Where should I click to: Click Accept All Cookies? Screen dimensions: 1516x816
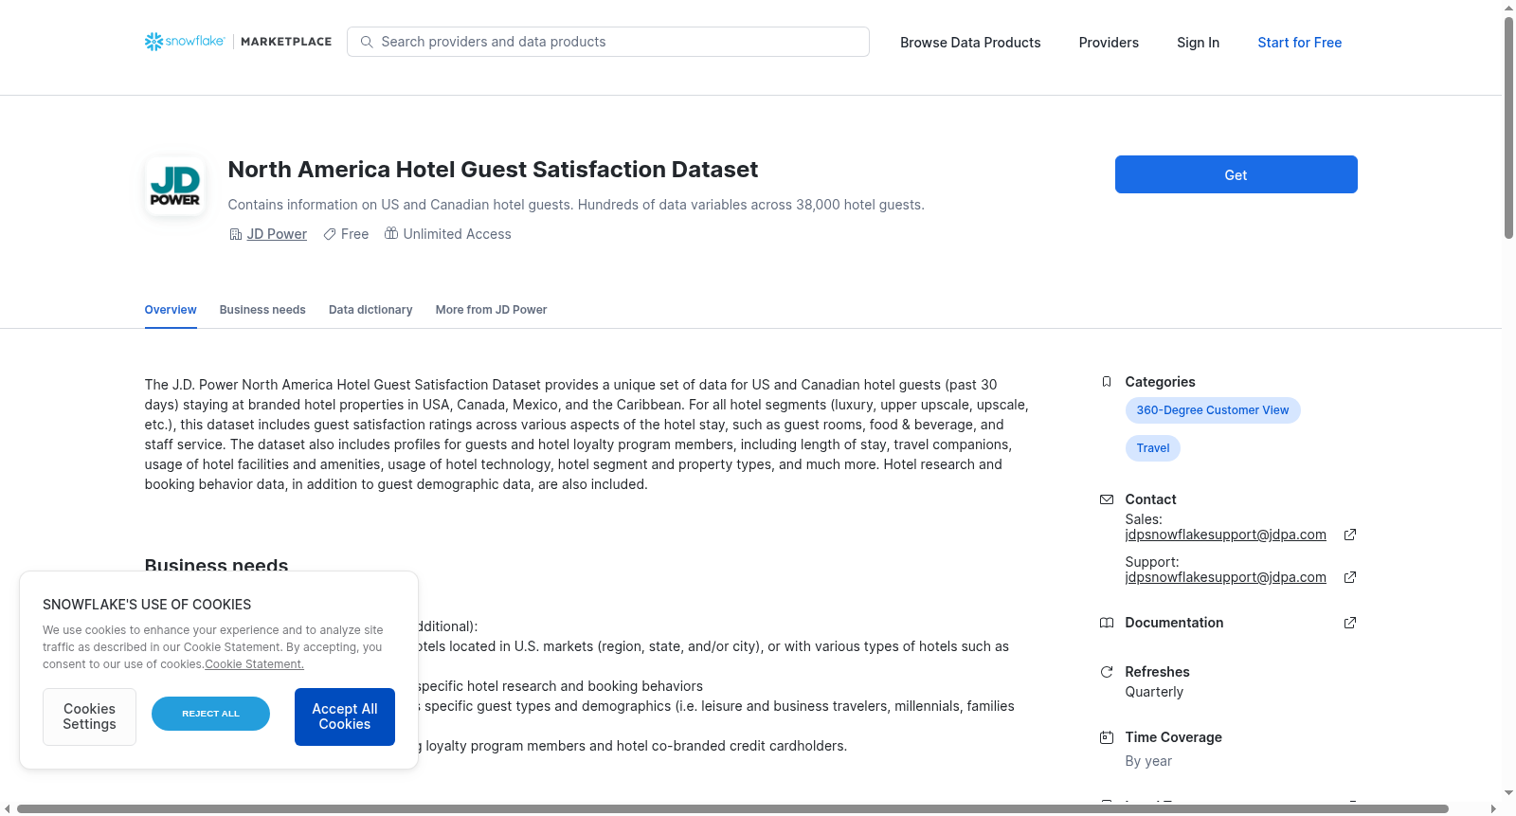point(345,716)
